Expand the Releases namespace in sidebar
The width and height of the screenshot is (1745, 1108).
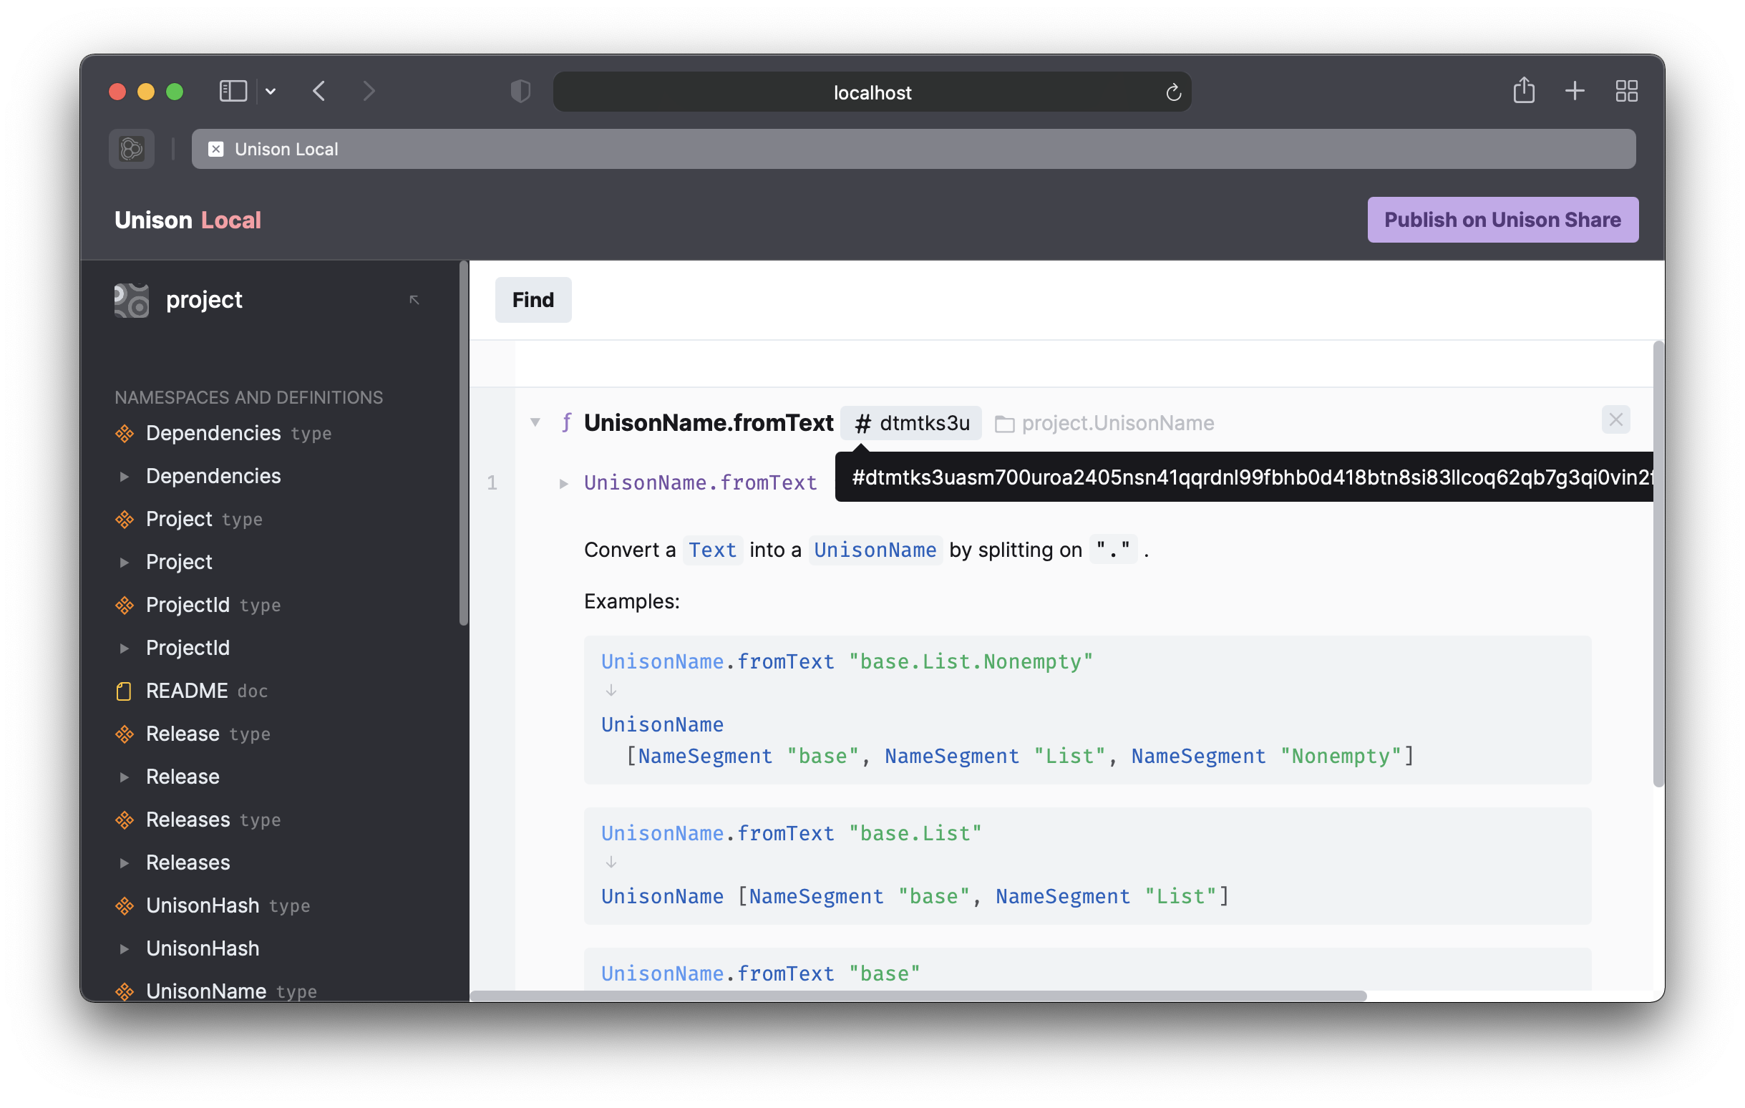click(125, 863)
